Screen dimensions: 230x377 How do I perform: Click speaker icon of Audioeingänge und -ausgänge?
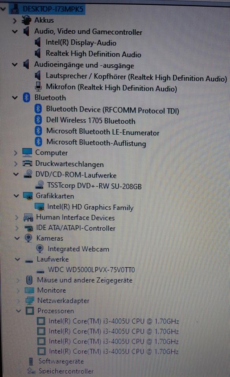(26, 64)
